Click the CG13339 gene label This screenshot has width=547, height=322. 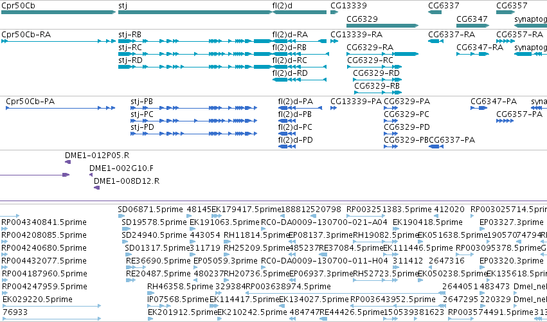pyautogui.click(x=348, y=6)
